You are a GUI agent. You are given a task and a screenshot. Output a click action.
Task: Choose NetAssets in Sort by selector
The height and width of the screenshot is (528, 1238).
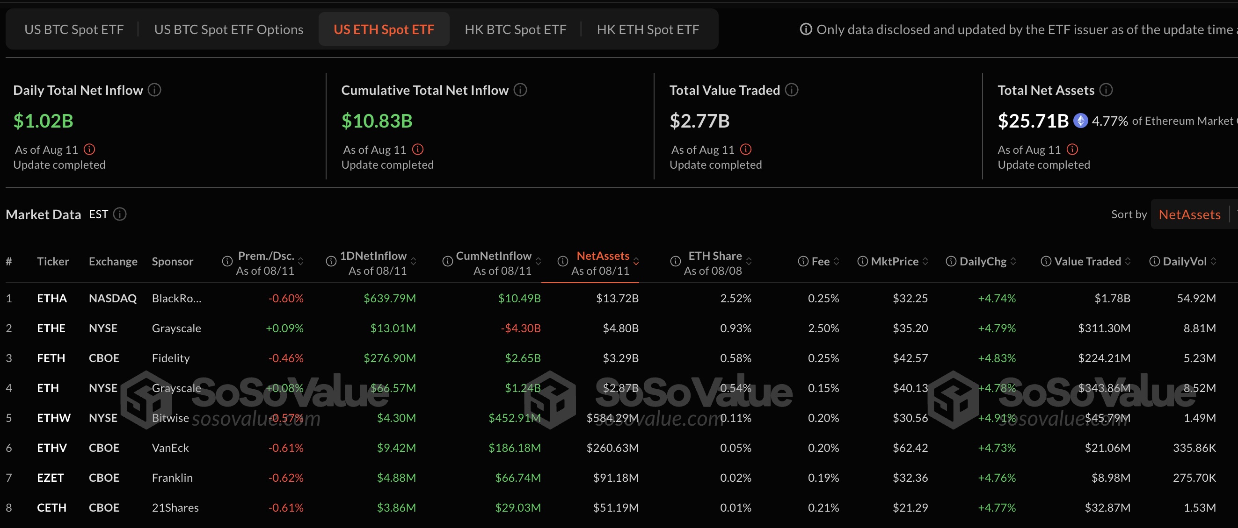pos(1189,214)
